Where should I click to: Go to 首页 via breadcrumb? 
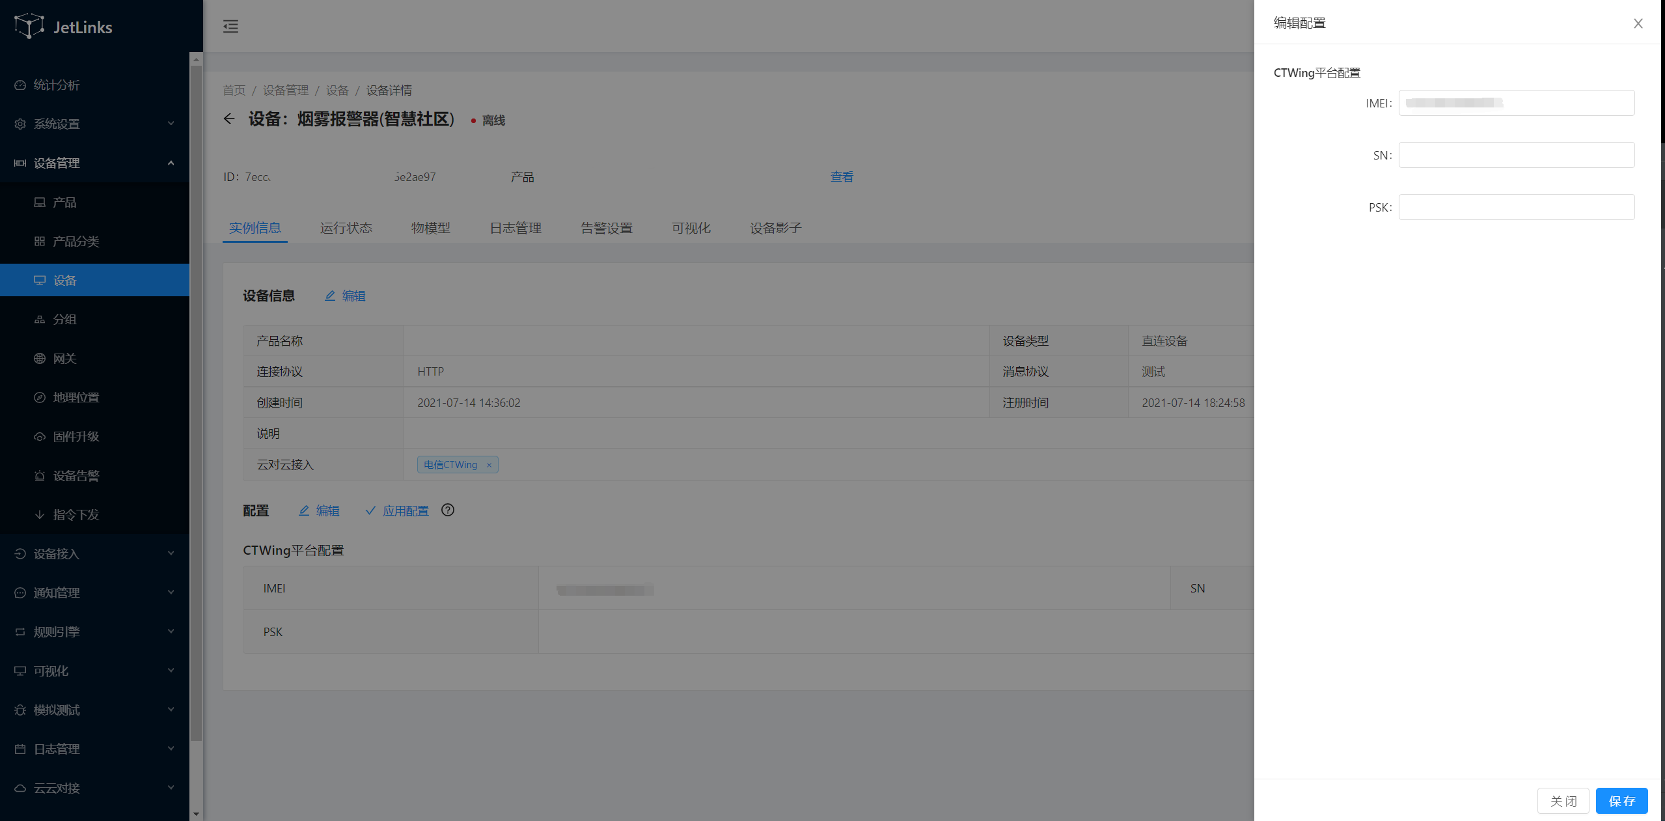point(234,90)
